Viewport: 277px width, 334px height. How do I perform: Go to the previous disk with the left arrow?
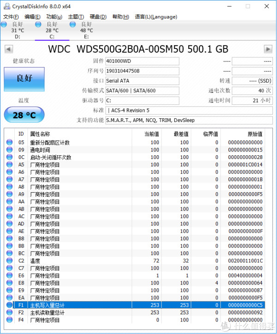tap(9, 49)
